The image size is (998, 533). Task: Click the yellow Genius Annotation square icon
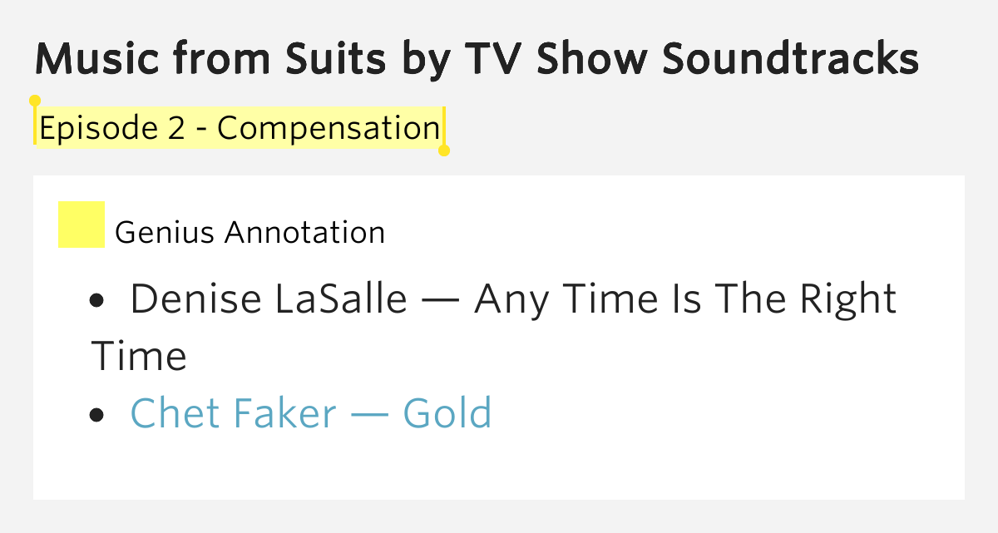click(82, 225)
